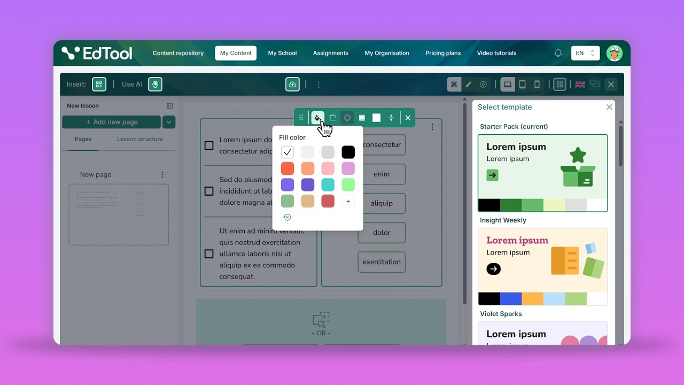The height and width of the screenshot is (385, 684).
Task: Click the grid layout icon in the editor bar
Action: click(559, 84)
